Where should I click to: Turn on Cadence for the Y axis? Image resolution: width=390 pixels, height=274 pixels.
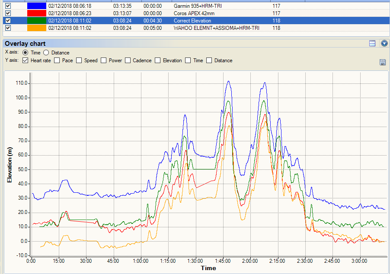click(128, 61)
